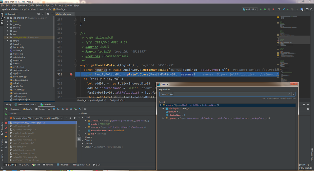Toggle the breakpoint on line 311

[x=71, y=74]
